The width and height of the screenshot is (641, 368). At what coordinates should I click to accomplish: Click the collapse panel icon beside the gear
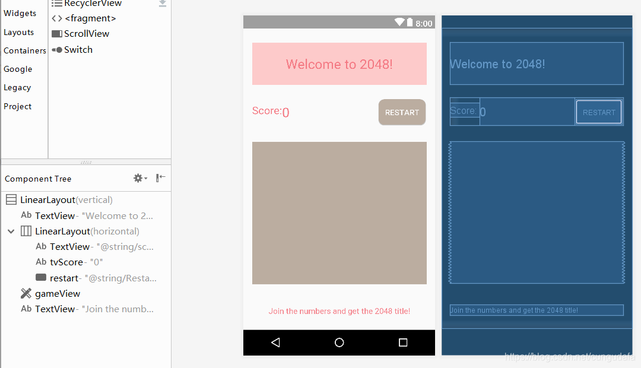pyautogui.click(x=160, y=177)
